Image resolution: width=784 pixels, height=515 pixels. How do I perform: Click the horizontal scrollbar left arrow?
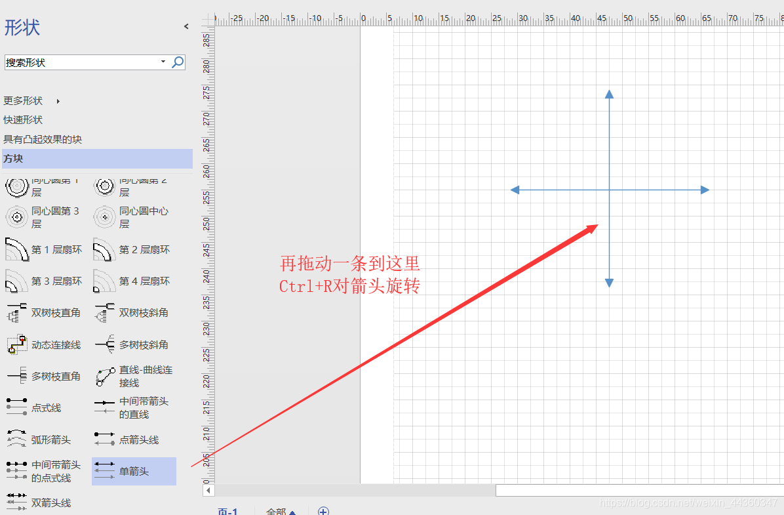pos(208,491)
